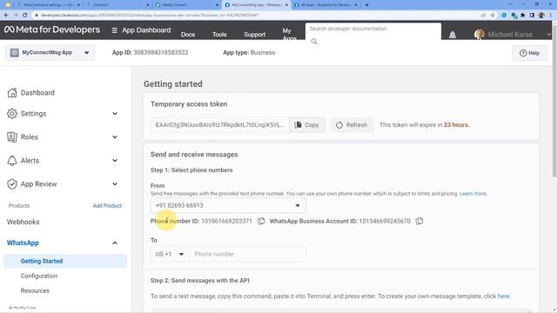The width and height of the screenshot is (557, 313).
Task: Click the browser address bar URL
Action: coord(150,16)
